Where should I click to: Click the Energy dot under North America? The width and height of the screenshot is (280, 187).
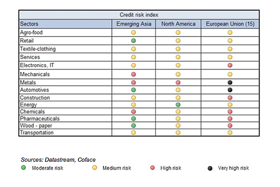point(178,104)
